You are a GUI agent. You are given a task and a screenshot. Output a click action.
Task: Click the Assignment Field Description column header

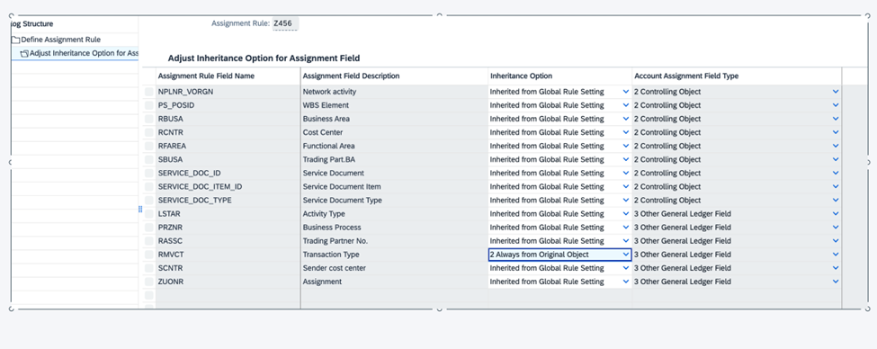[x=394, y=76]
